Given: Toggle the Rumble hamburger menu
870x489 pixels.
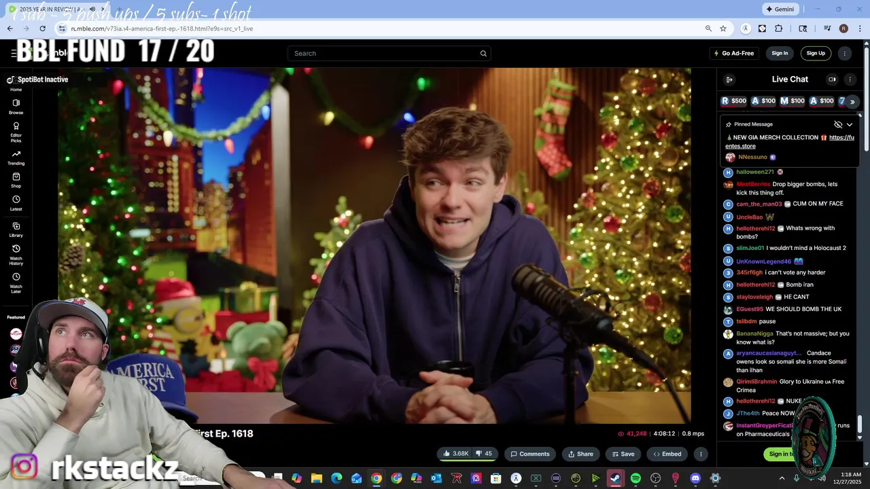Looking at the screenshot, I should (14, 53).
